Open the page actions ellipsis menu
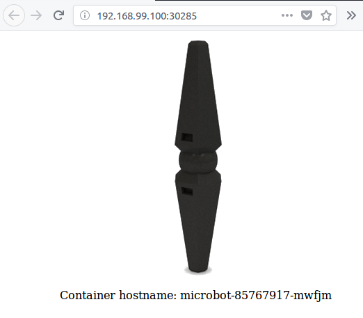Screen dimensions: 363x318 (287, 15)
